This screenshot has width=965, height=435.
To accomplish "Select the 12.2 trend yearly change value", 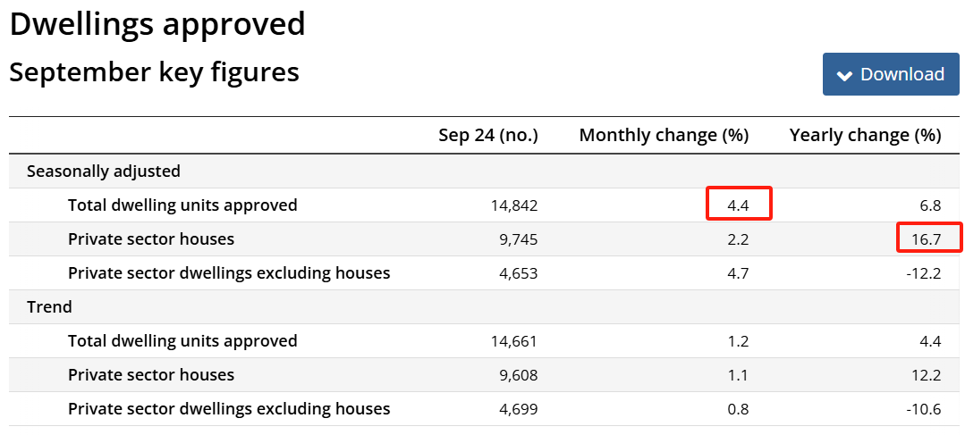I will tap(927, 375).
